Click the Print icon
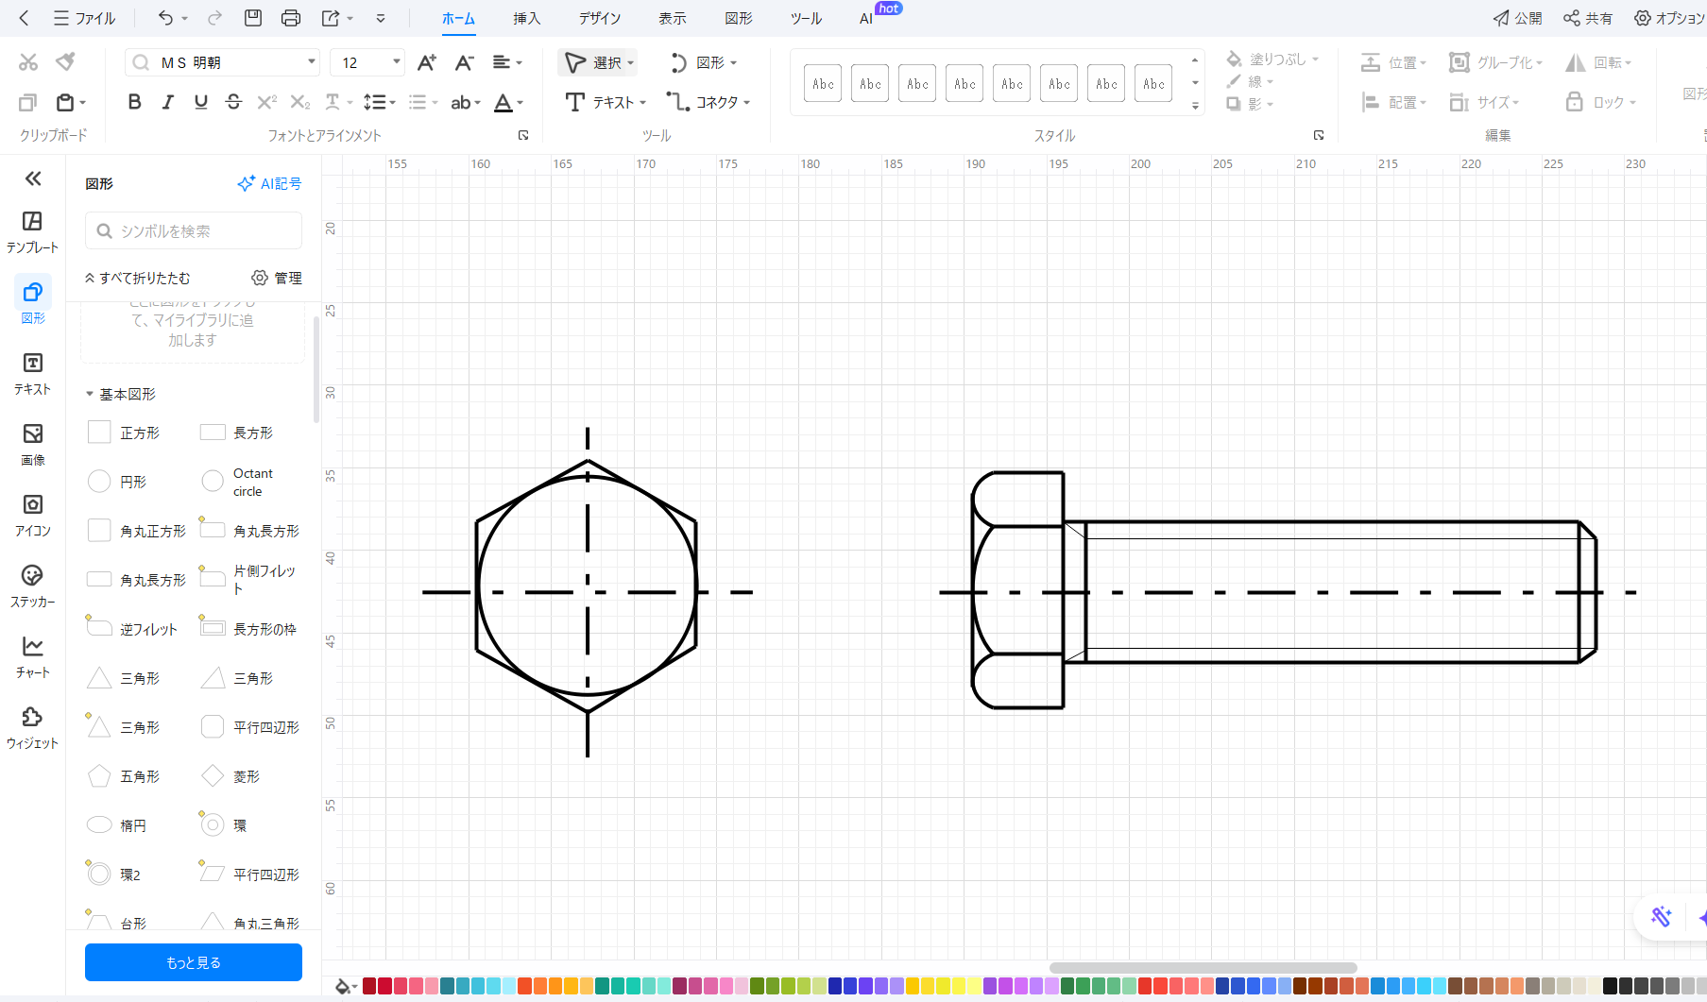This screenshot has width=1707, height=1002. (x=291, y=18)
